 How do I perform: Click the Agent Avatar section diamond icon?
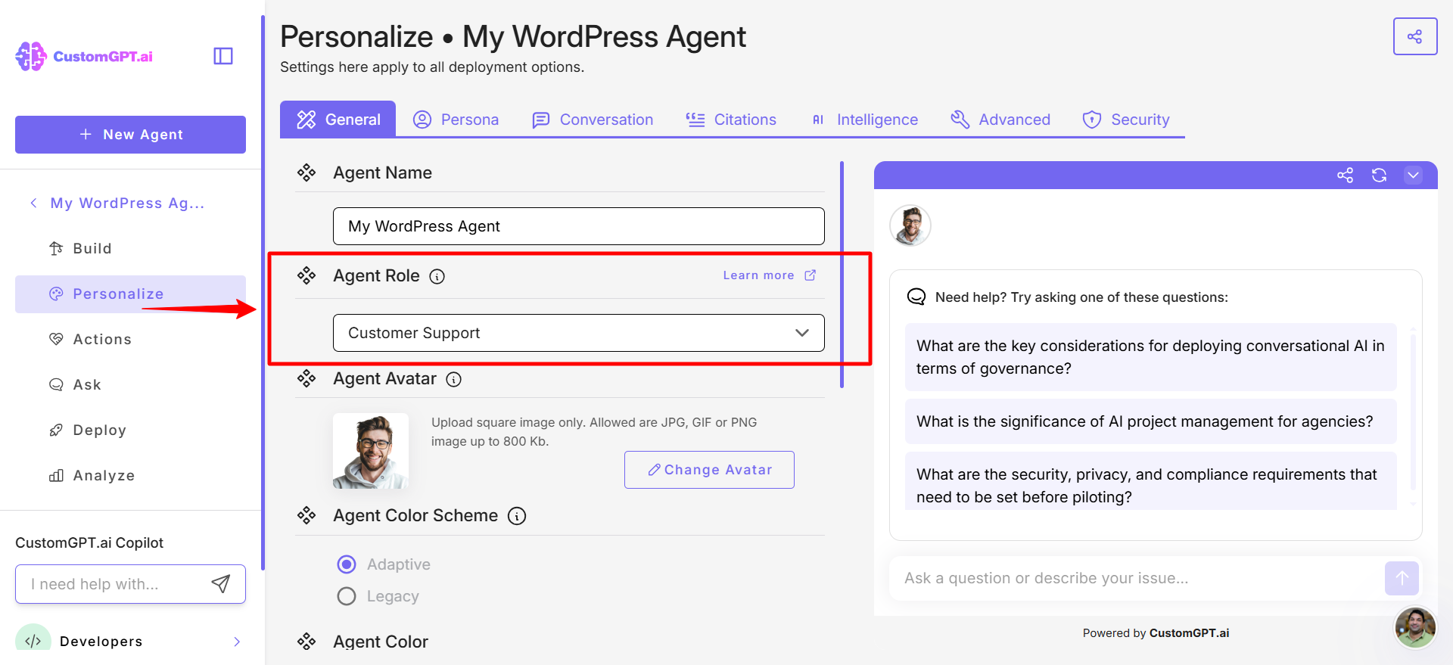click(306, 378)
